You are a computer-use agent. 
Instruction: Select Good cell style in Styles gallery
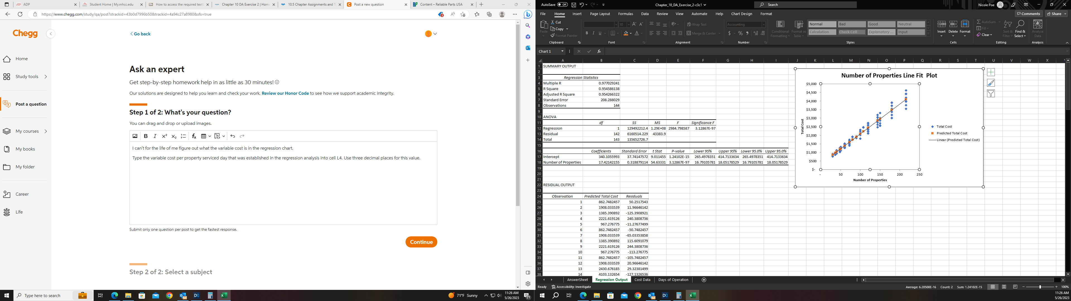coord(881,24)
